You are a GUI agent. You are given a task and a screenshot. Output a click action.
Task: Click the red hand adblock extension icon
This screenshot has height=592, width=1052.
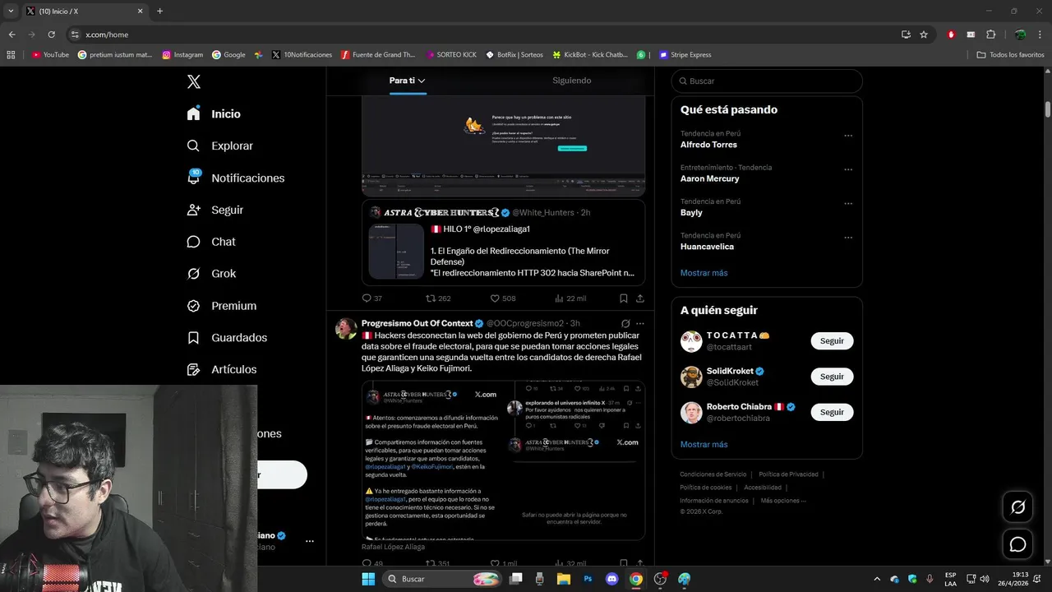point(951,35)
